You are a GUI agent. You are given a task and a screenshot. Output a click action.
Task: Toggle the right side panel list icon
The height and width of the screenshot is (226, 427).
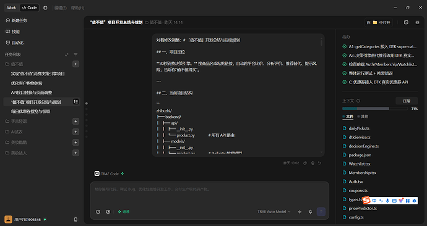tap(417, 22)
